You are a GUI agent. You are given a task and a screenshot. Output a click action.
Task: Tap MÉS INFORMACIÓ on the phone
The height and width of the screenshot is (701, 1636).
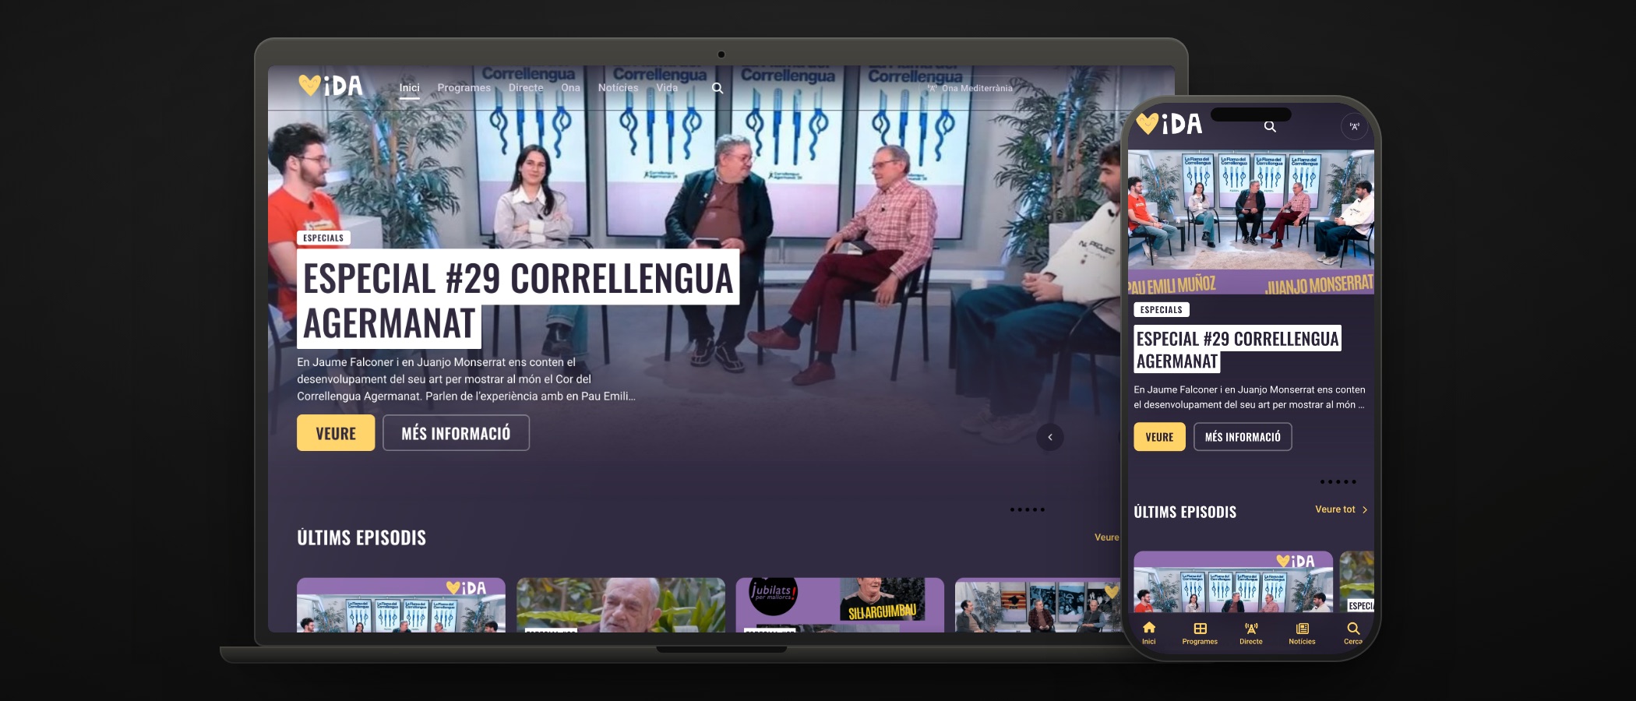click(1243, 437)
